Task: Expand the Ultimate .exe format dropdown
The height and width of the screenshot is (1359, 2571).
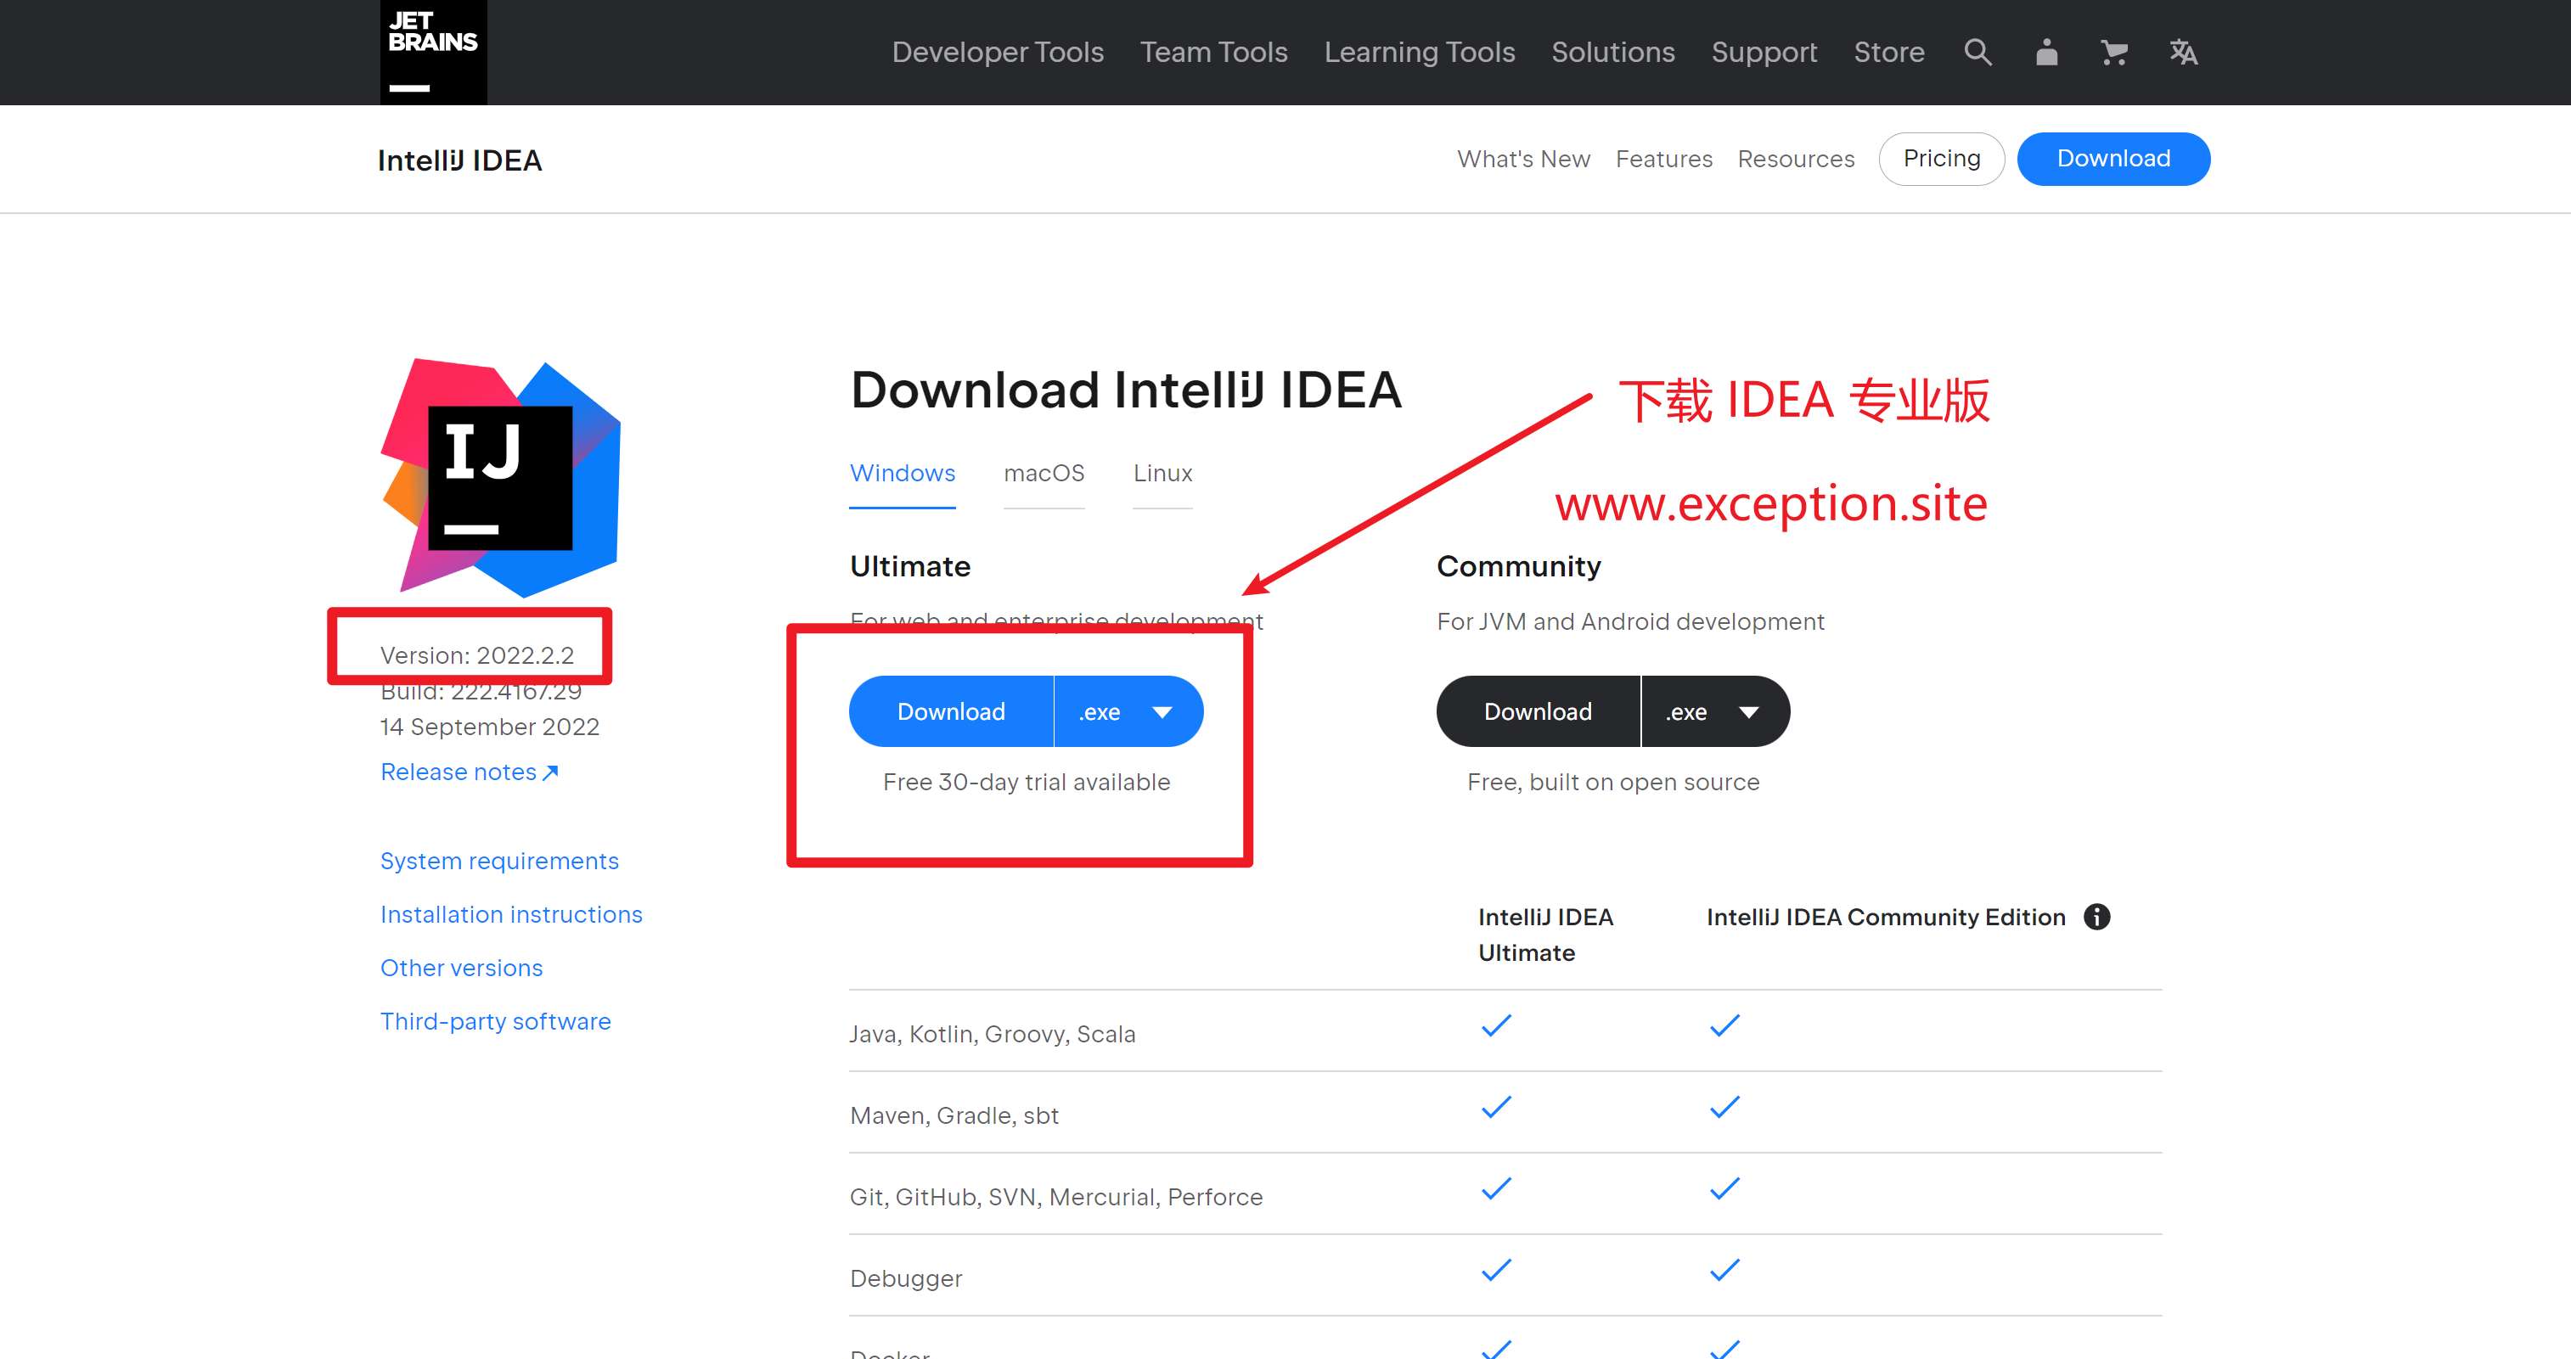Action: tap(1163, 711)
